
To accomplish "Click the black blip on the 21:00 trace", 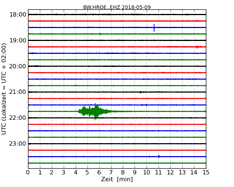I will click(141, 92).
